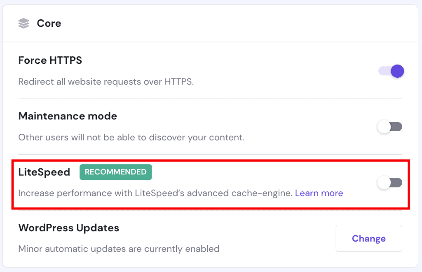This screenshot has width=422, height=272.
Task: Click the Maintenance mode heading
Action: click(68, 116)
